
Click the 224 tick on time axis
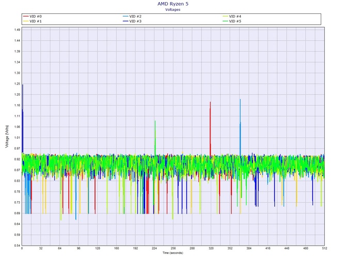coord(154,248)
